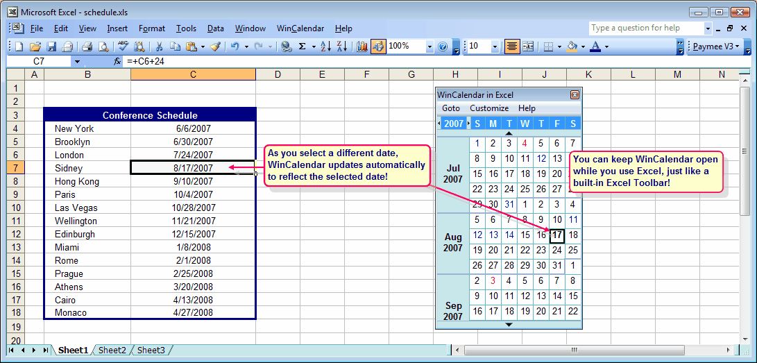757x363 pixels.
Task: Click Merge and Center icon
Action: [x=527, y=47]
